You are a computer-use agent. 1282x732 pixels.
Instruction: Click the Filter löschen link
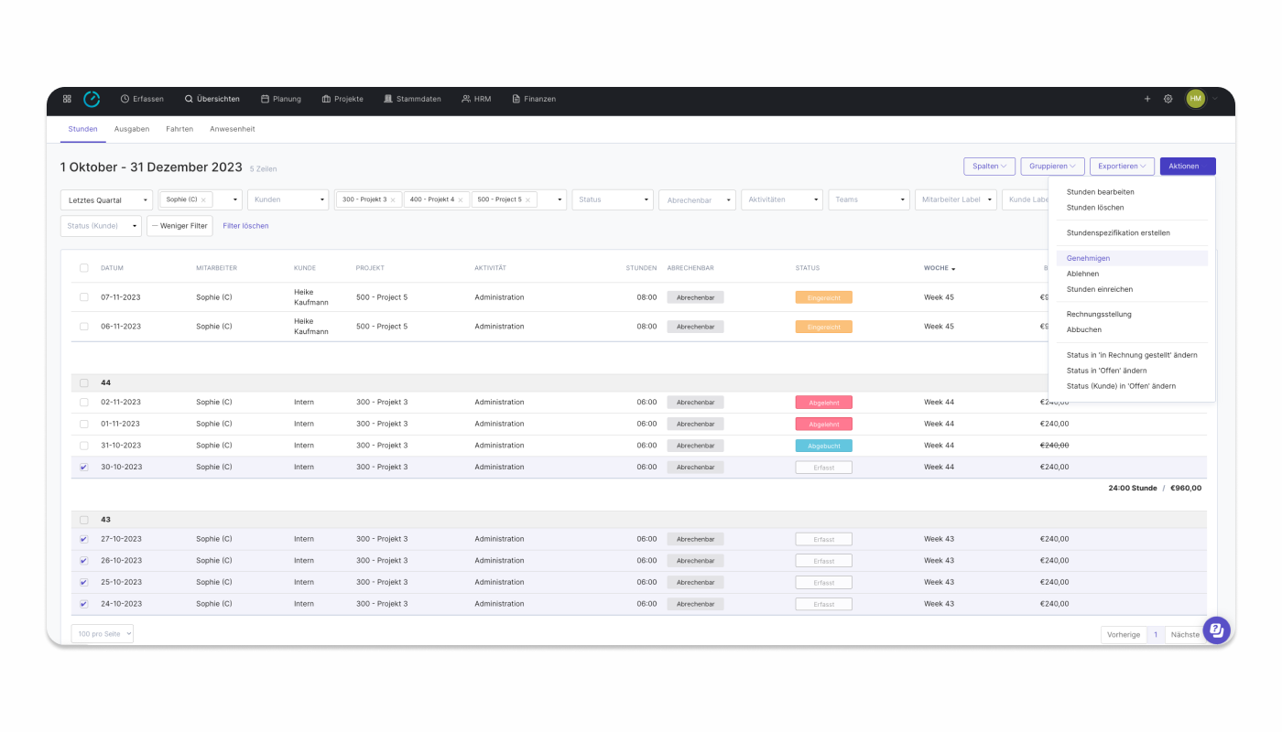click(x=245, y=226)
